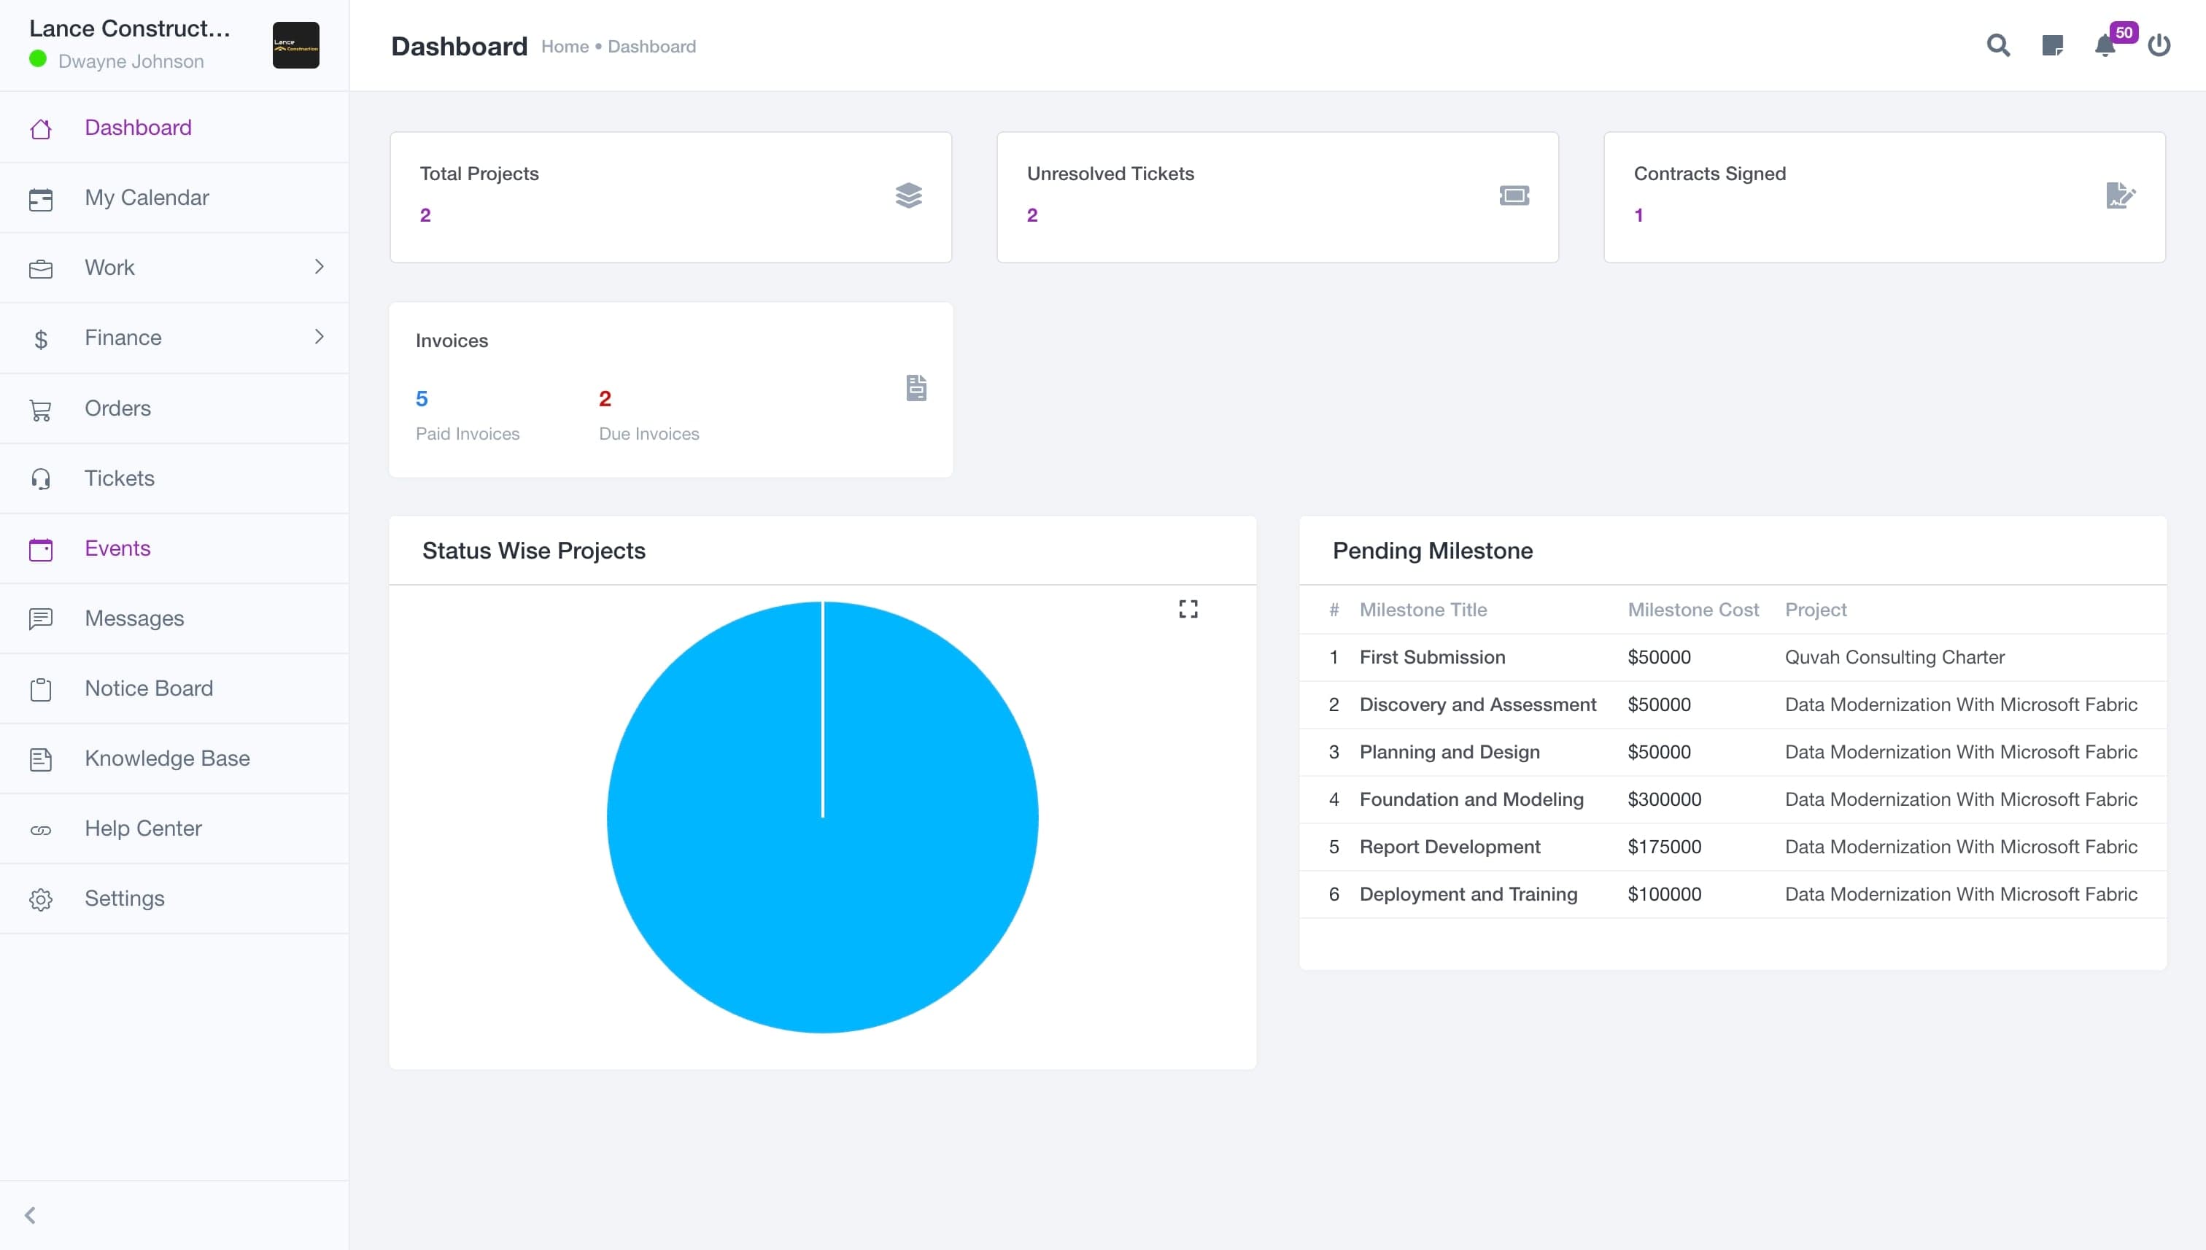This screenshot has width=2206, height=1250.
Task: Click the Contracts Signed pen icon
Action: pos(2120,195)
